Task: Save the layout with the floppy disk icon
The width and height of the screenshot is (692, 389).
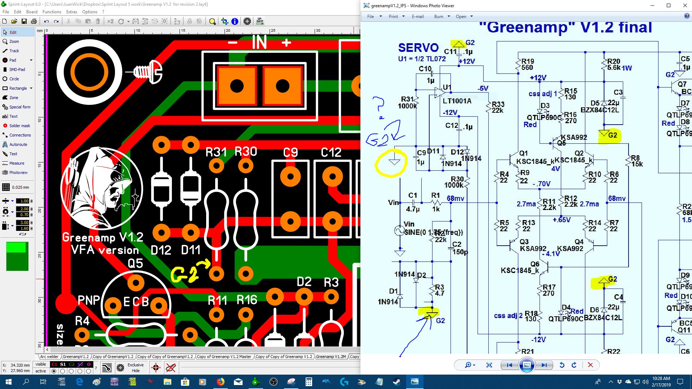Action: 24,21
